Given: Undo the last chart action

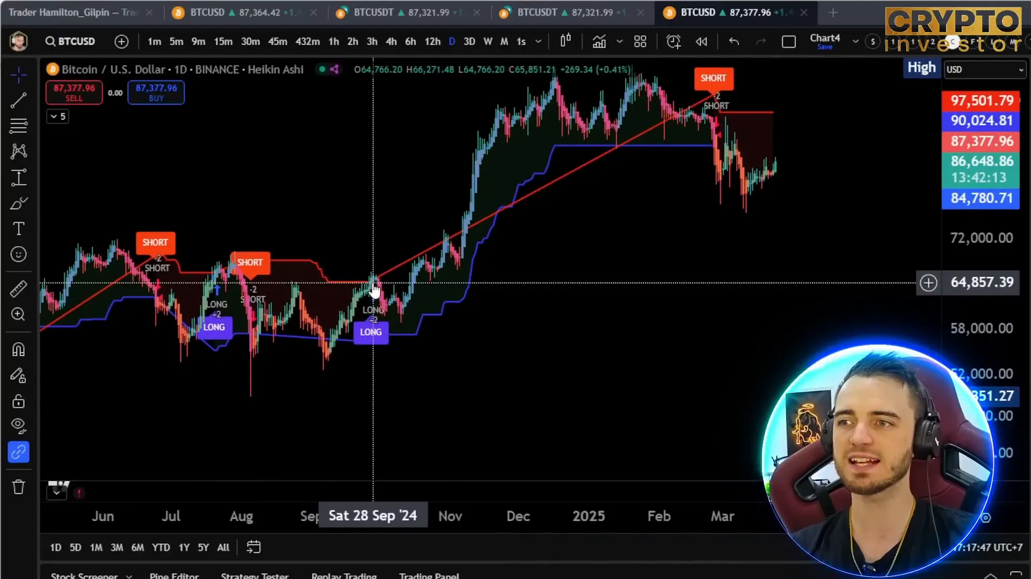Looking at the screenshot, I should pos(734,41).
